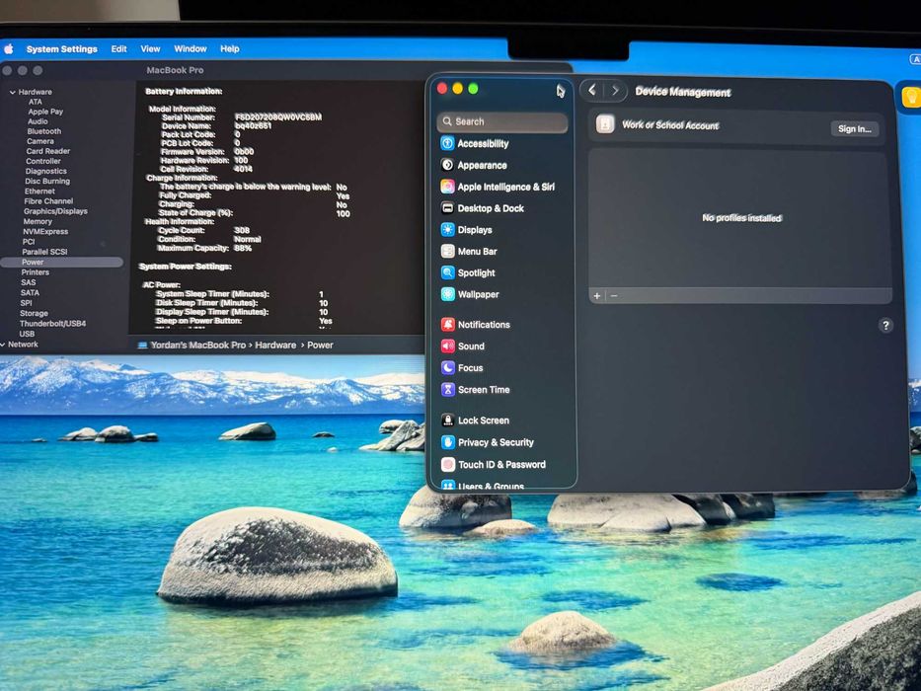The height and width of the screenshot is (691, 921).
Task: Open the View menu
Action: (150, 48)
